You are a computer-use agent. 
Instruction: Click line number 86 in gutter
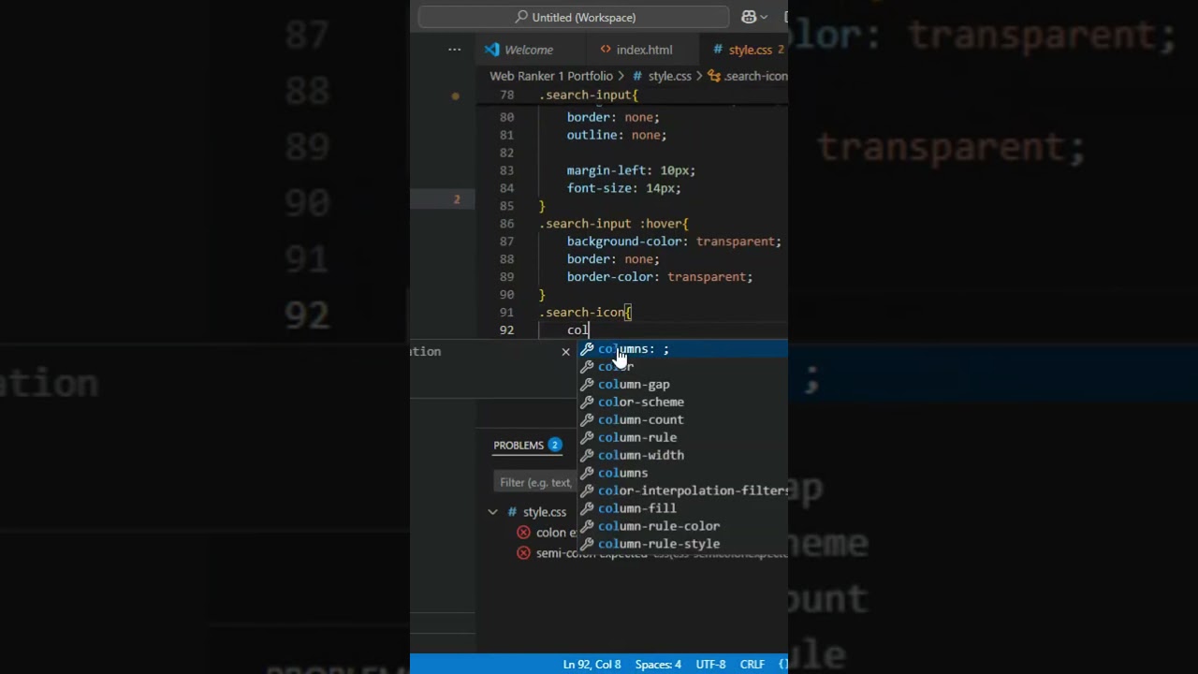(506, 224)
